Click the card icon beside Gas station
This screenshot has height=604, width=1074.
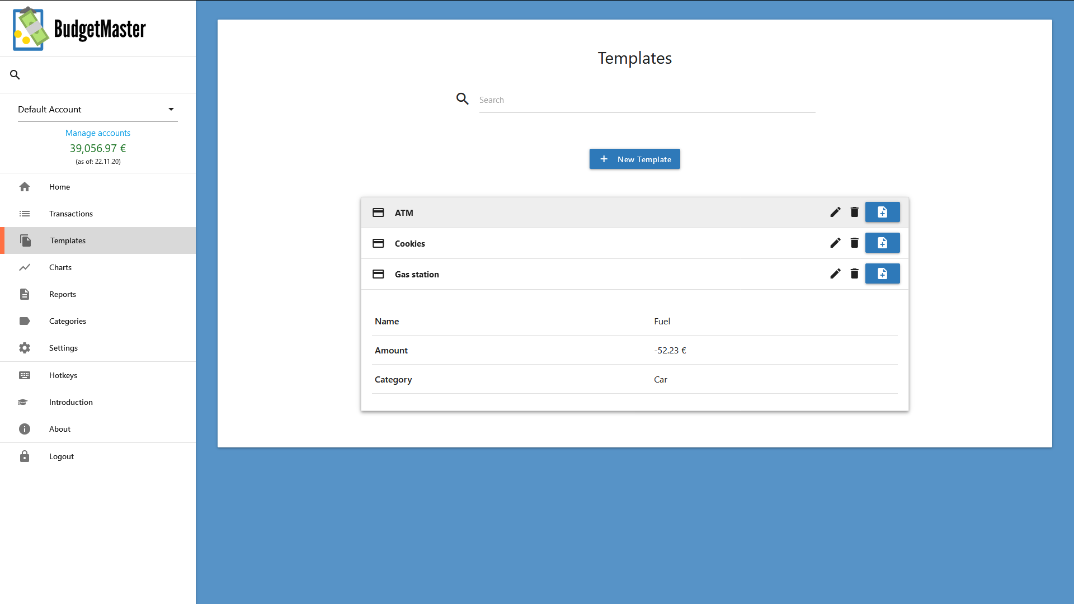378,274
